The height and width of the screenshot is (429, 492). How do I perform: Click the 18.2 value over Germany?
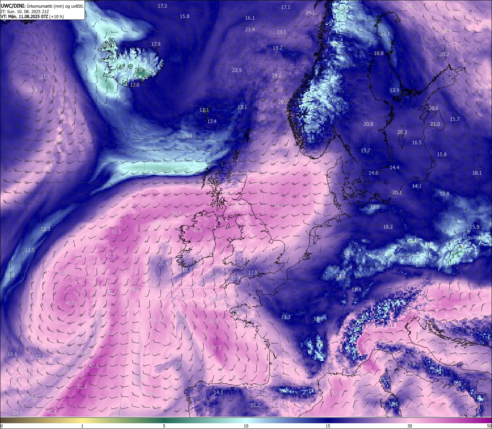click(388, 227)
